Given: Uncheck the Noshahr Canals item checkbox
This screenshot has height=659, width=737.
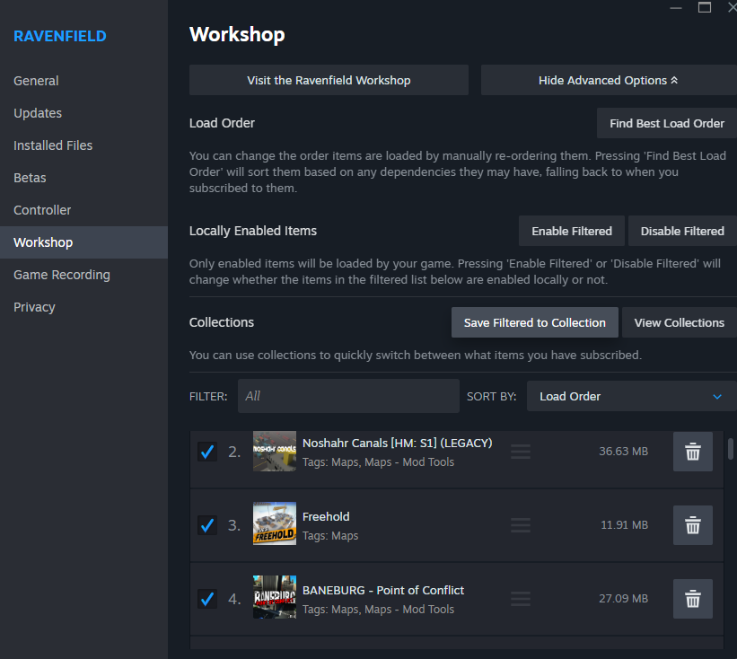Looking at the screenshot, I should [206, 452].
